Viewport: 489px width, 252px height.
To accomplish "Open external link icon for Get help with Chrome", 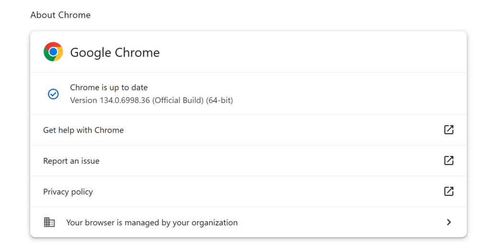I will coord(449,130).
